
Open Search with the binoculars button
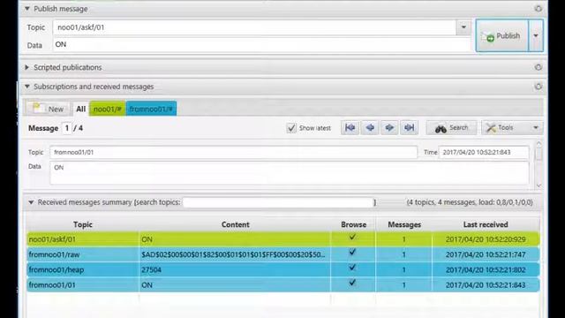451,127
